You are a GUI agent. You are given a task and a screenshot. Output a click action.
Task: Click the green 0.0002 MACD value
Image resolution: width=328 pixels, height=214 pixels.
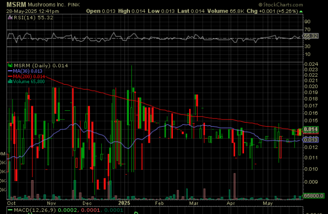(68, 210)
